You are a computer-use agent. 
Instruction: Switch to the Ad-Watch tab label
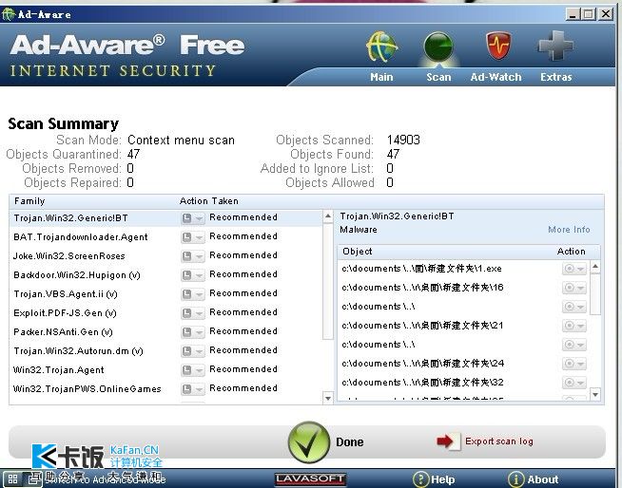496,77
